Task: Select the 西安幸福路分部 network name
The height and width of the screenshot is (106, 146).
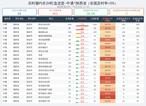Action: [45, 67]
